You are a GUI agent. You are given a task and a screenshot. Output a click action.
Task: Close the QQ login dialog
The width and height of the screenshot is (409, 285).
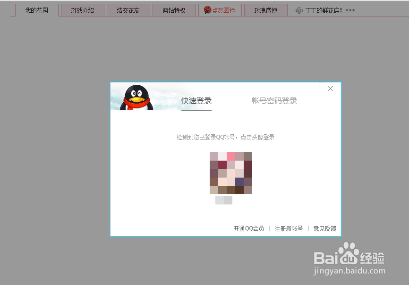[330, 89]
